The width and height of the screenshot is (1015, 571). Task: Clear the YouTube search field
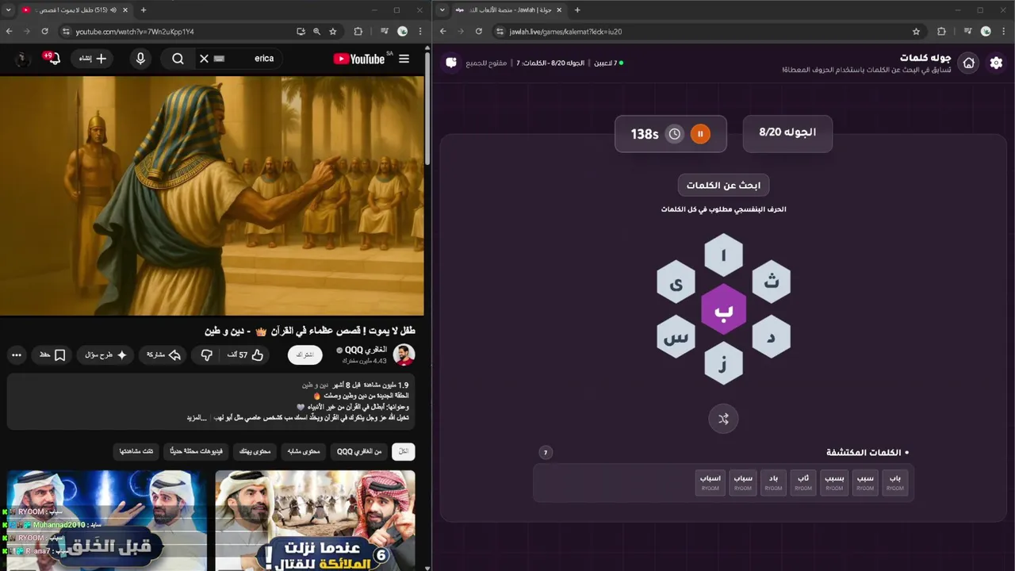[x=204, y=59]
